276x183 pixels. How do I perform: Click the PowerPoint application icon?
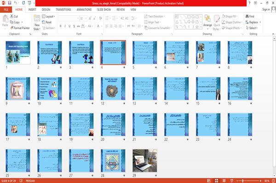coord(3,3)
